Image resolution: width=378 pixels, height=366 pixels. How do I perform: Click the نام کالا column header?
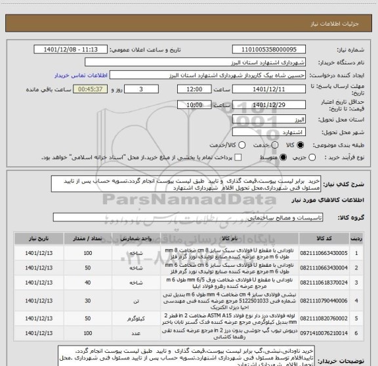(x=230, y=239)
